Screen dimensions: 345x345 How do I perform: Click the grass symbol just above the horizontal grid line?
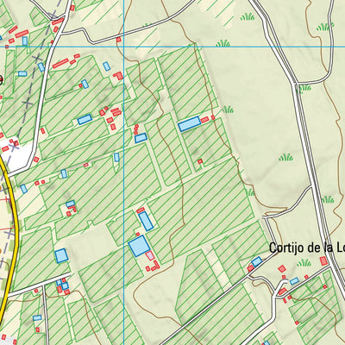(223, 43)
